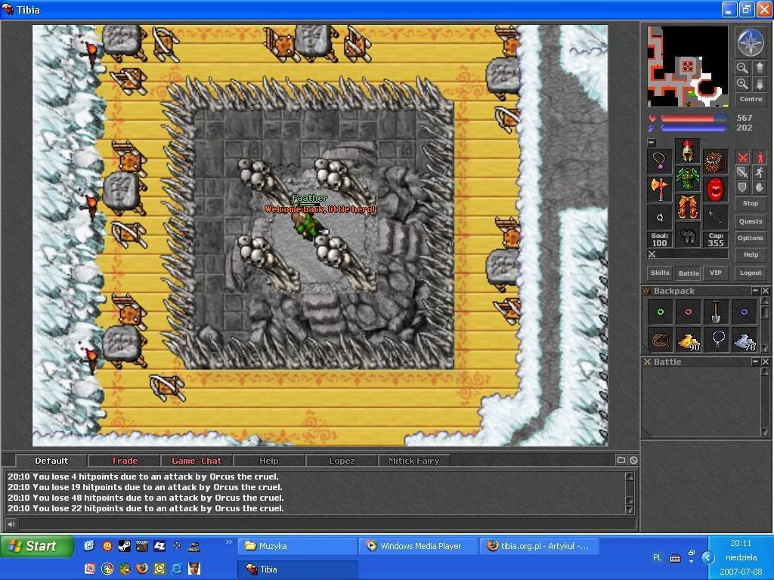Select the green ring in backpack
774x580 pixels.
(660, 312)
